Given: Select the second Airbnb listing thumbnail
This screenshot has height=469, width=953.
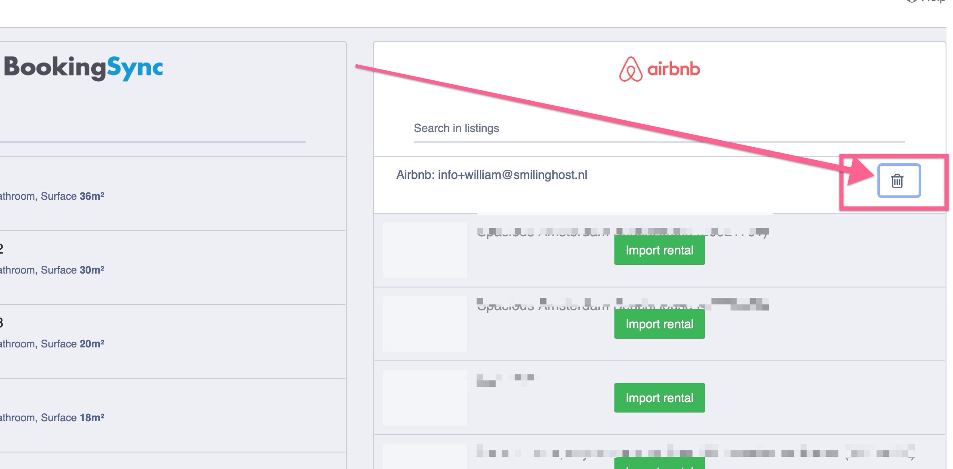Looking at the screenshot, I should point(425,324).
